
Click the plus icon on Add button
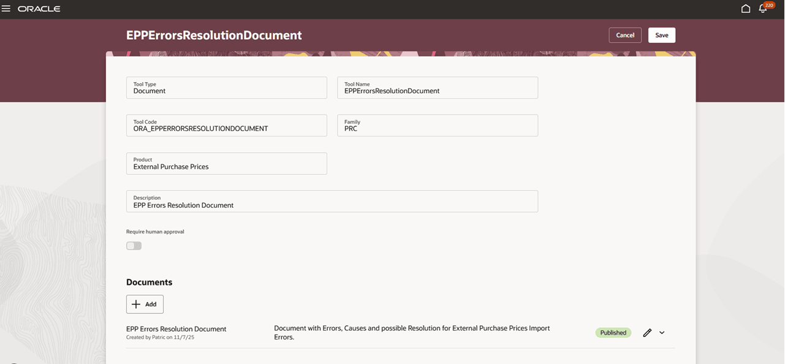pyautogui.click(x=136, y=304)
